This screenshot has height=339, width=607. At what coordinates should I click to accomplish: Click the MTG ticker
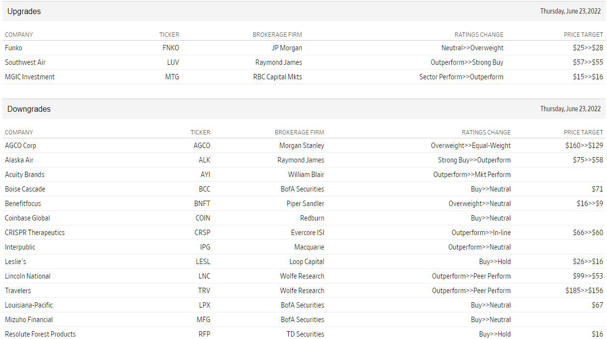pos(172,77)
